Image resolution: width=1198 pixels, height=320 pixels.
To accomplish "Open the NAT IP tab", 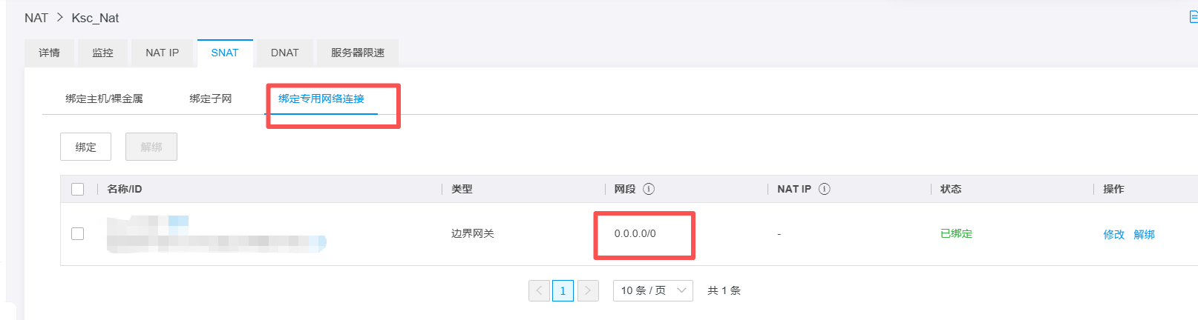I will tap(163, 53).
